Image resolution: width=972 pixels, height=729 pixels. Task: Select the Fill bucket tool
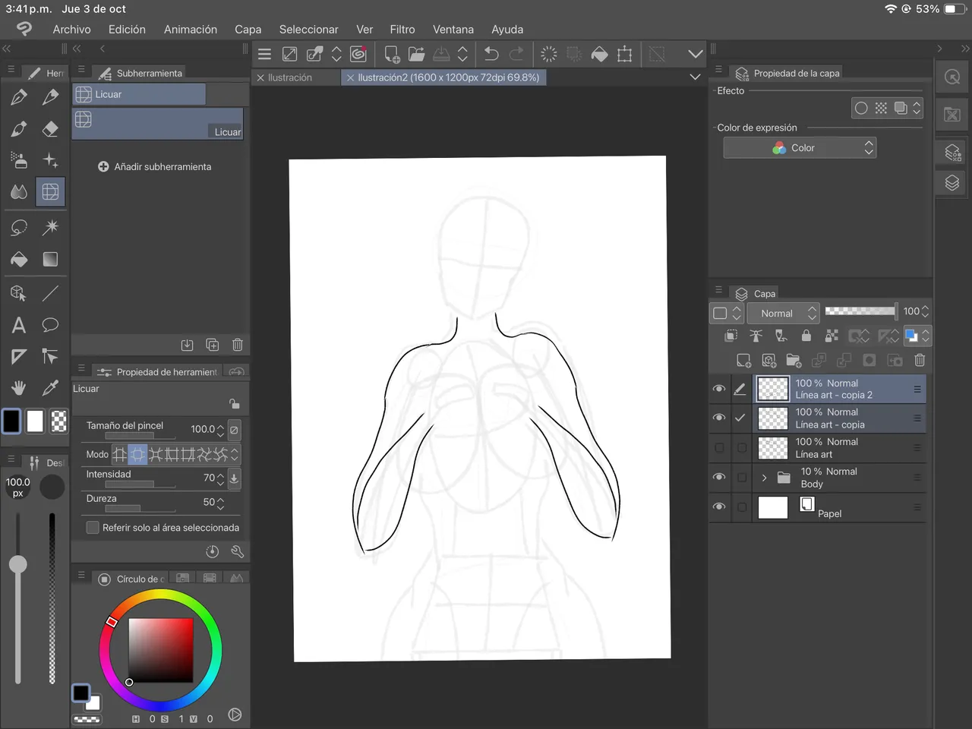19,260
